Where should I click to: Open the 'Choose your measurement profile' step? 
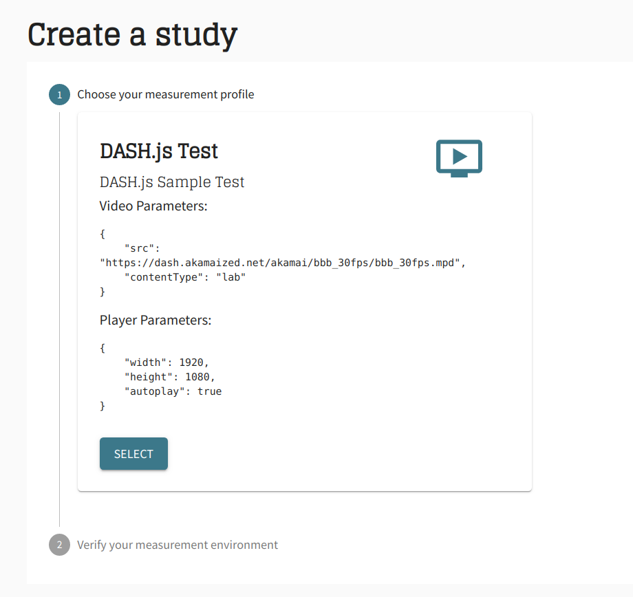[166, 94]
